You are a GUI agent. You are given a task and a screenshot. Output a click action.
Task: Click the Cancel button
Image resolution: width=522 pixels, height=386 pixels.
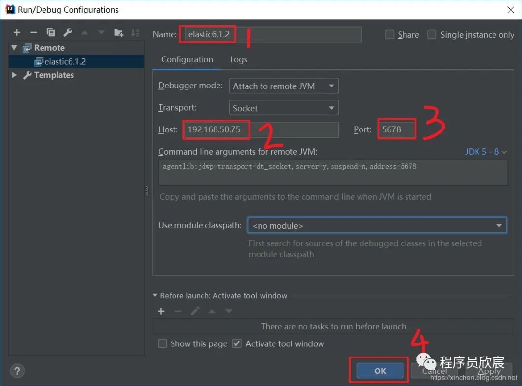click(434, 371)
